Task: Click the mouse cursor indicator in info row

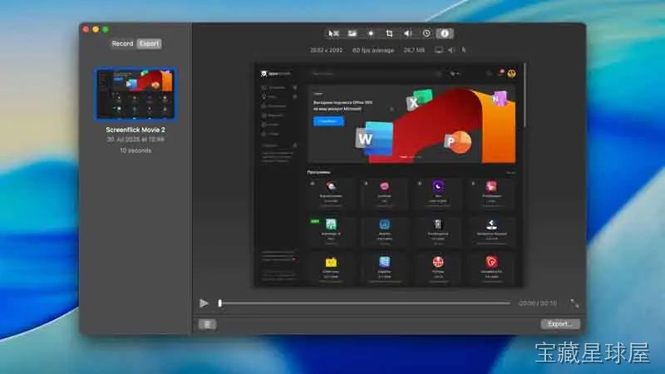Action: click(x=464, y=50)
